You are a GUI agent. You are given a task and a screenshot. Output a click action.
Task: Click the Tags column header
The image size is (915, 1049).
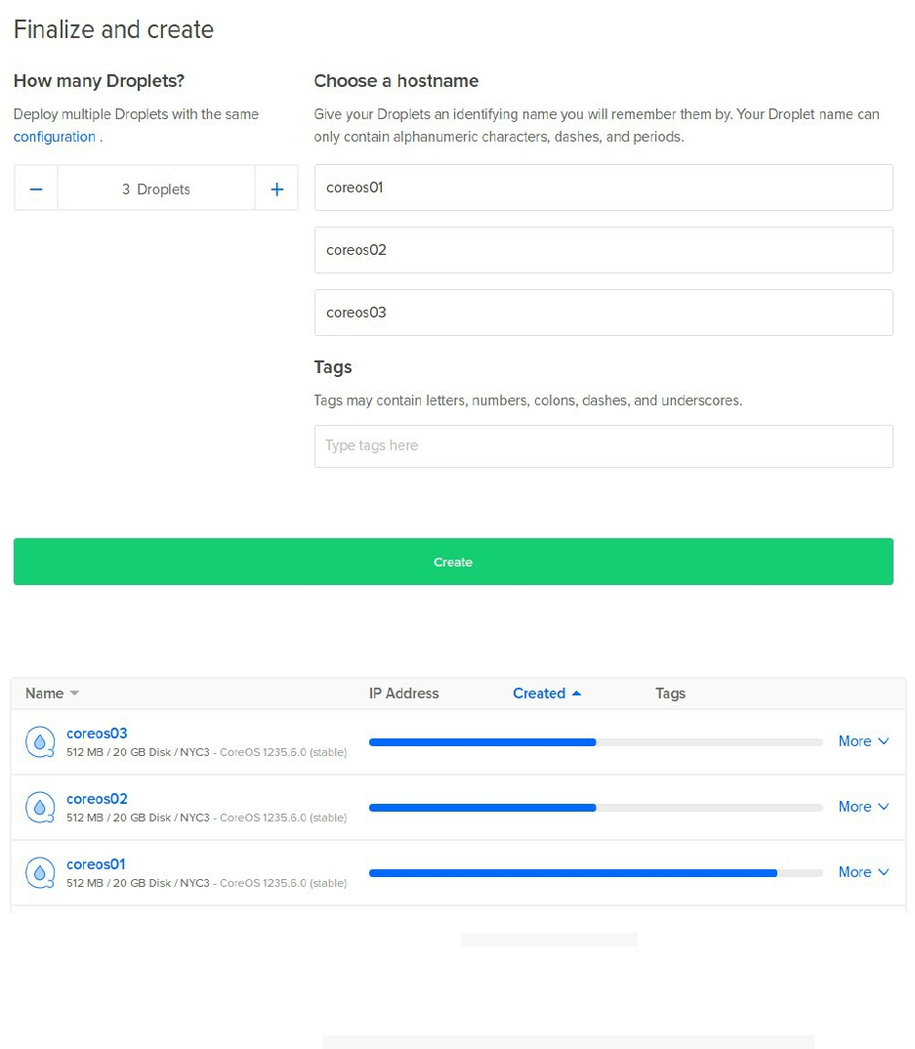670,693
